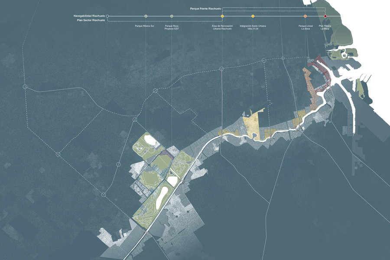Open the Parque Frente Riachuelo heading
390x260 pixels.
click(206, 8)
